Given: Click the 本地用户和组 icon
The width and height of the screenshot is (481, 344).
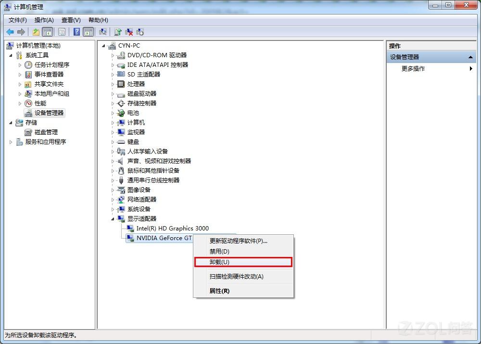Looking at the screenshot, I should (28, 94).
